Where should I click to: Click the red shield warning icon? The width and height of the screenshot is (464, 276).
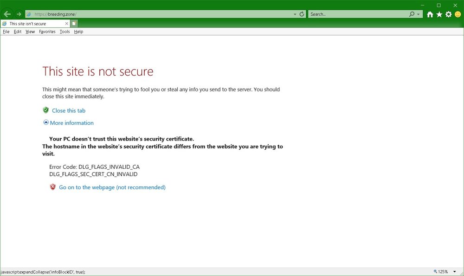53,187
